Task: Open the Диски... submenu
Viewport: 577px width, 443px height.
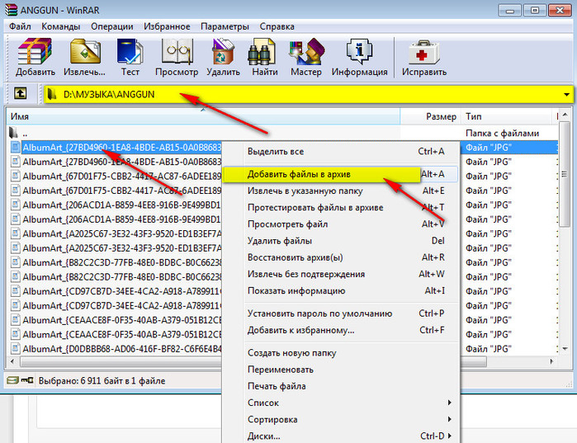Action: pos(341,436)
